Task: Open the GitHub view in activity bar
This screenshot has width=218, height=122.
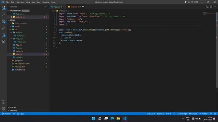Action: pyautogui.click(x=3, y=42)
